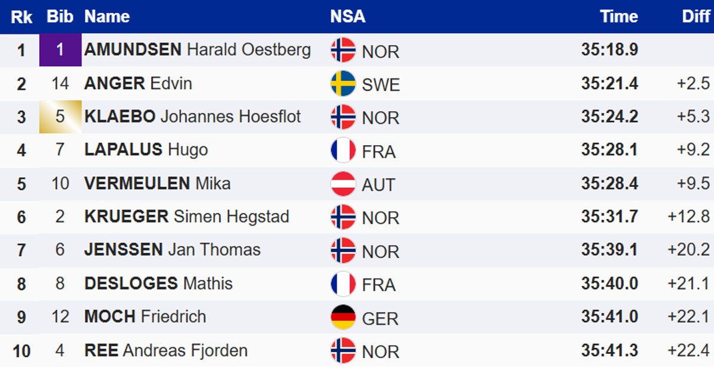
Task: Click Norway flag icon for Klaebo
Action: pyautogui.click(x=343, y=117)
